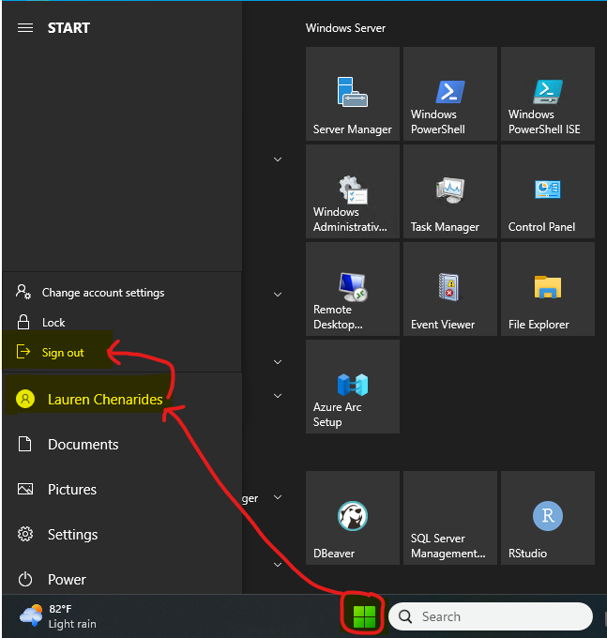Click the START heading text
This screenshot has height=638, width=607.
point(68,28)
